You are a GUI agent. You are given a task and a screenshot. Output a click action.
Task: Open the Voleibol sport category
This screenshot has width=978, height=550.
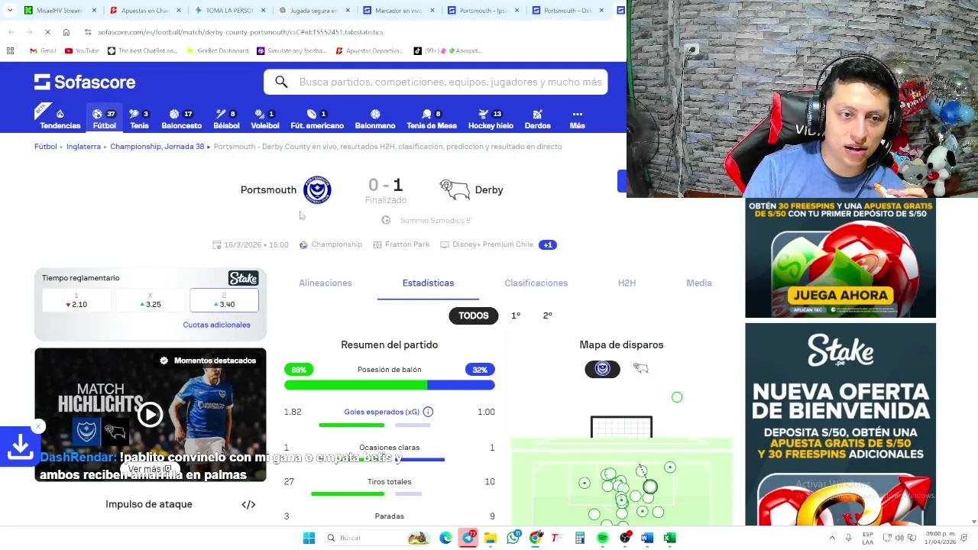pyautogui.click(x=265, y=119)
